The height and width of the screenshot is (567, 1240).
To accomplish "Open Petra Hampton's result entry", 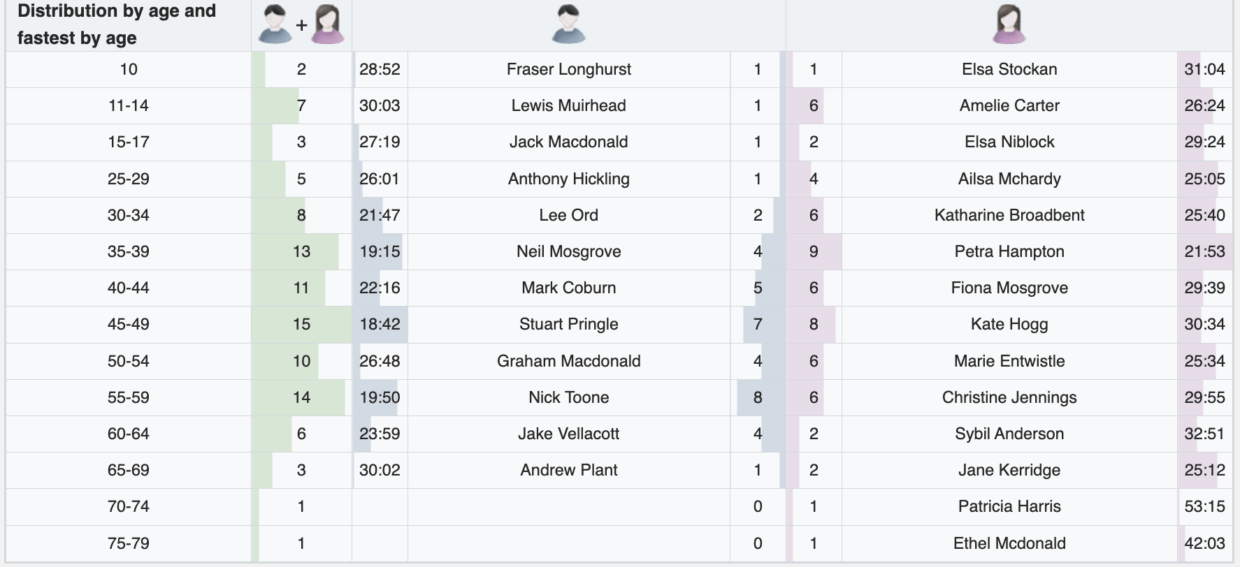I will click(1009, 251).
